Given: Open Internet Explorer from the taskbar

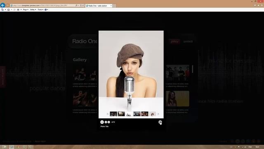Looking at the screenshot, I should [12, 147].
